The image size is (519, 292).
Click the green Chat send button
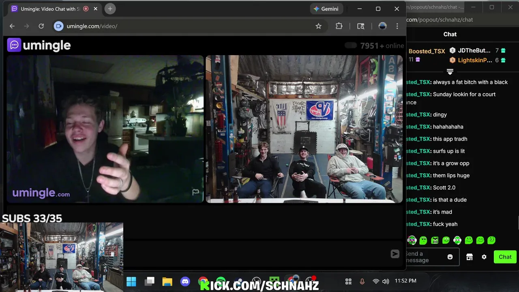(x=505, y=257)
